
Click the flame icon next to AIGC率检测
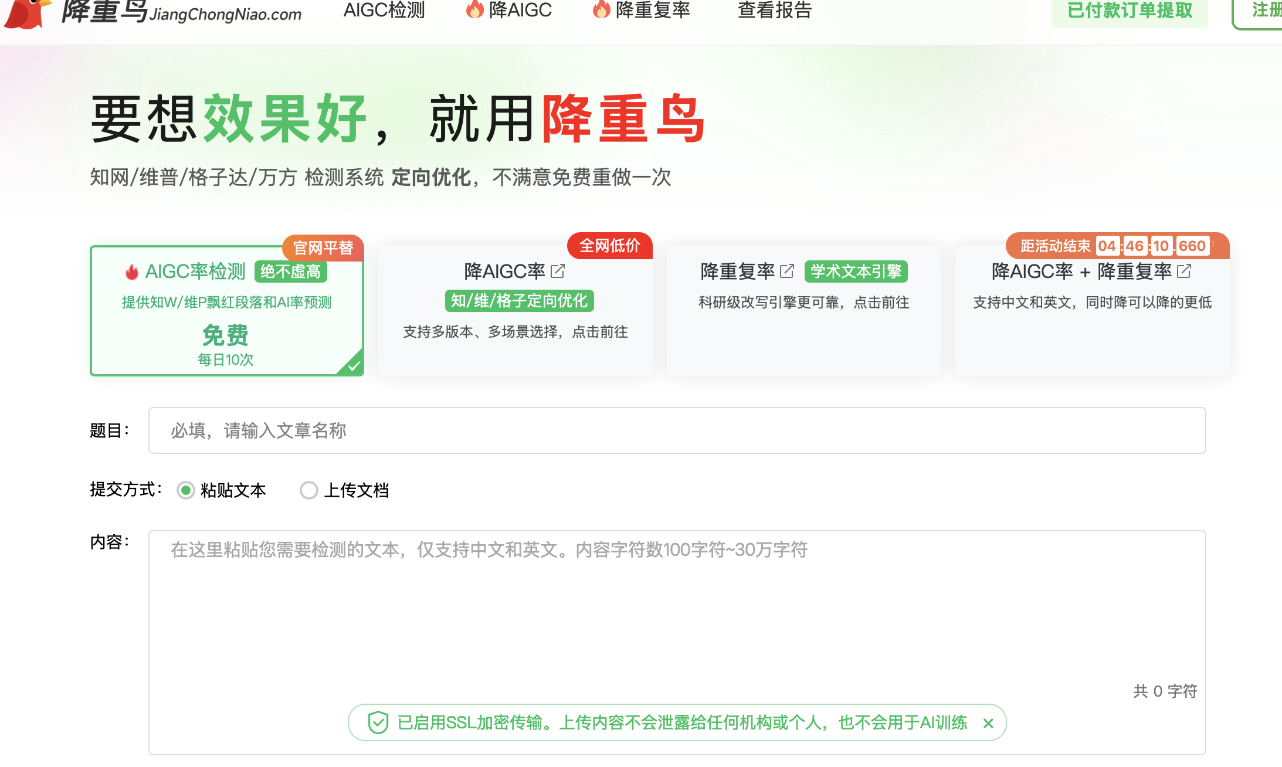[x=132, y=272]
